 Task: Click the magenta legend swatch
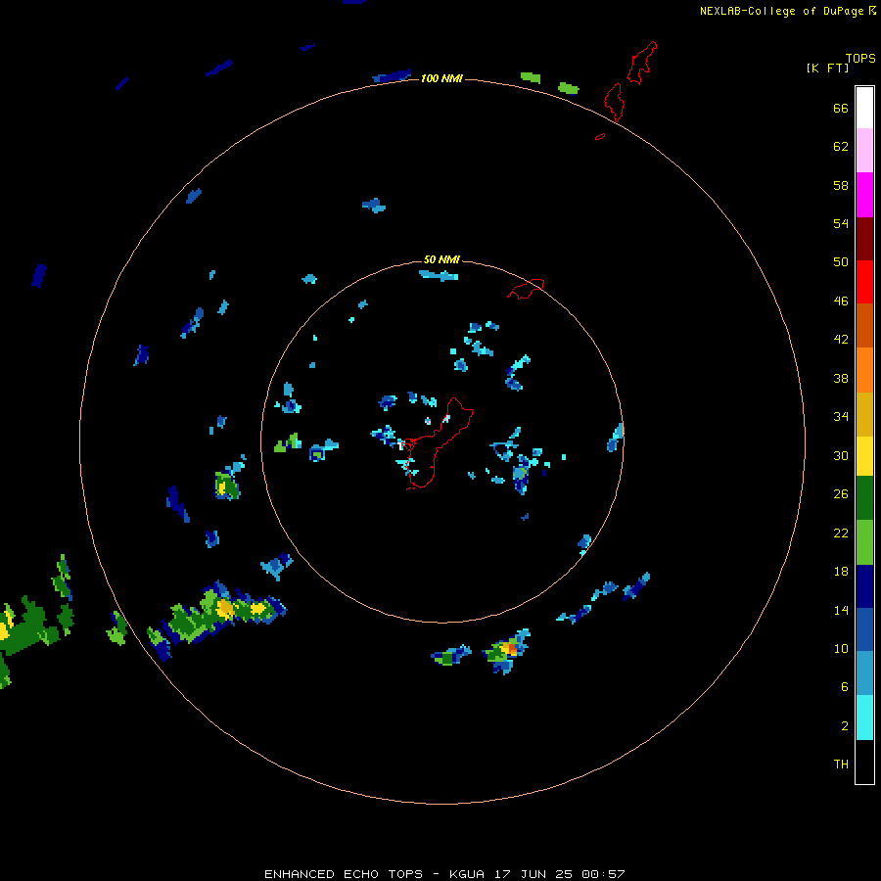coord(864,195)
